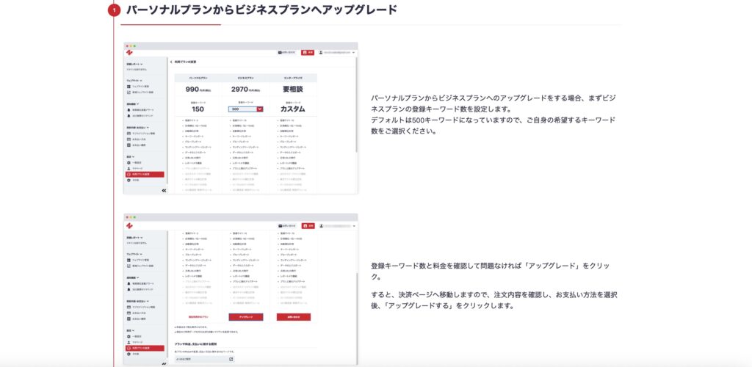Click the red contact button under the enterprise plan
Viewport: 752px width, 367px height.
[x=293, y=317]
